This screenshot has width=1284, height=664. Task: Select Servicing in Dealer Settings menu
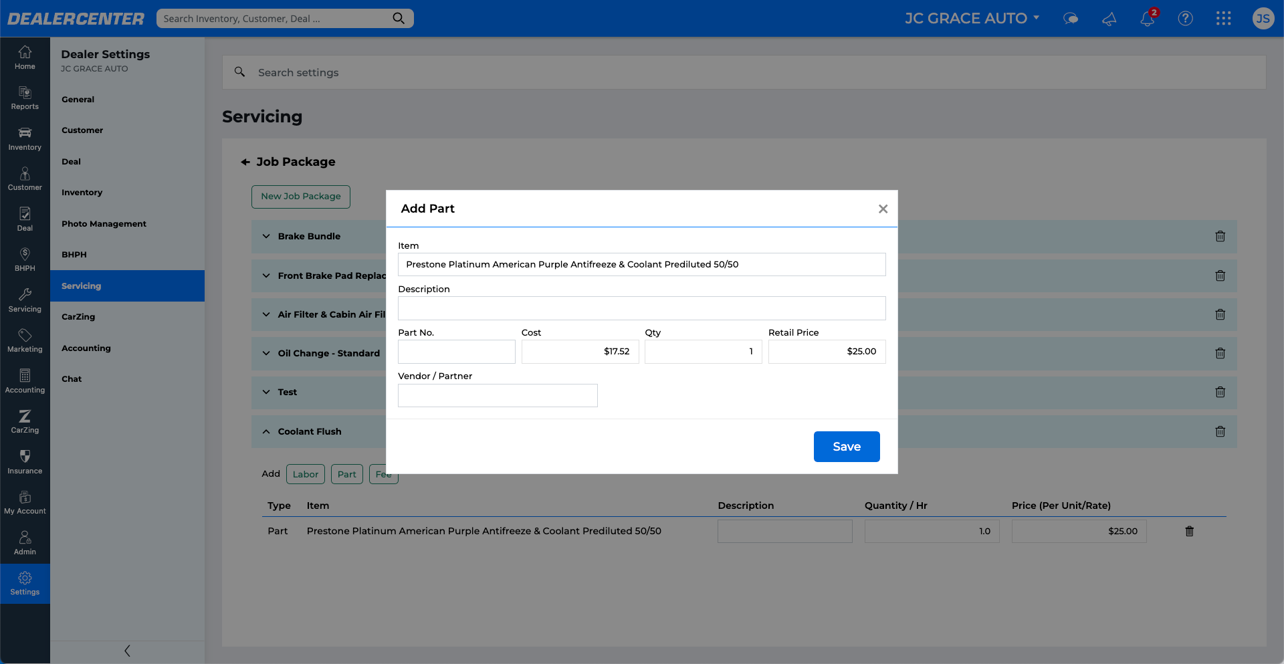point(127,286)
